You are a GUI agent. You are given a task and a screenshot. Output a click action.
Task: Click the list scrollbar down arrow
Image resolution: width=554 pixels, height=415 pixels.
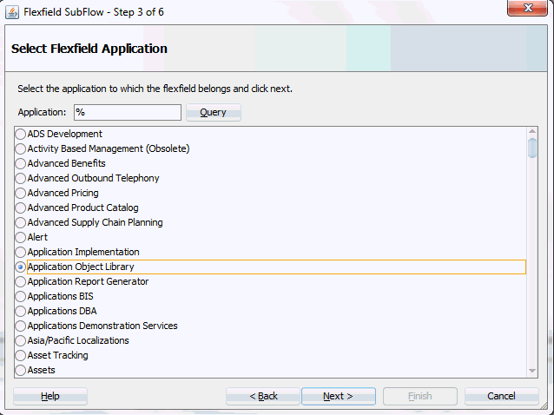tap(532, 371)
